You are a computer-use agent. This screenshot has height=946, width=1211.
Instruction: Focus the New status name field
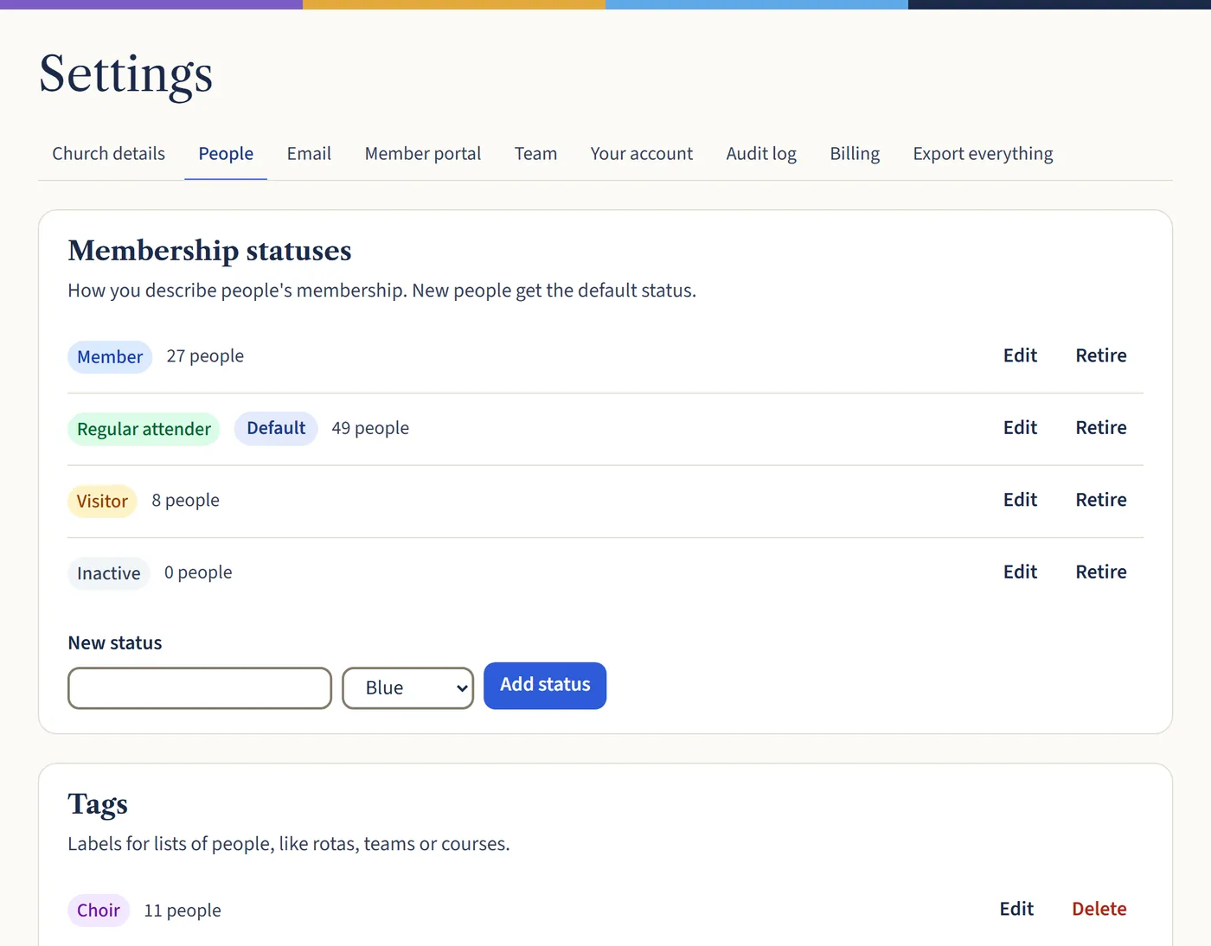coord(200,688)
